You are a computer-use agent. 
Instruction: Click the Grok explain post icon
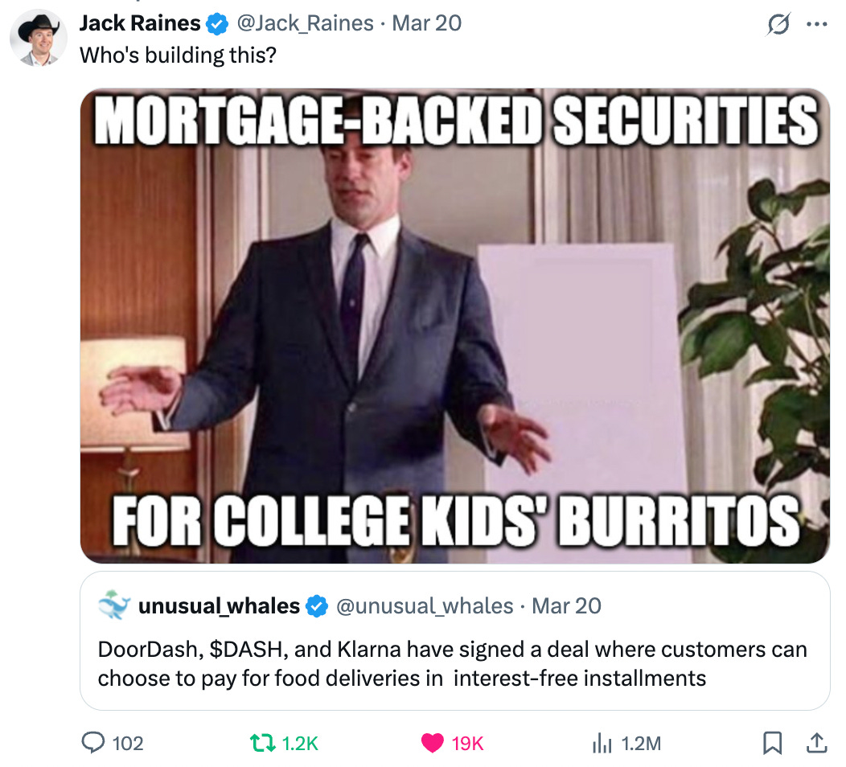tap(778, 24)
